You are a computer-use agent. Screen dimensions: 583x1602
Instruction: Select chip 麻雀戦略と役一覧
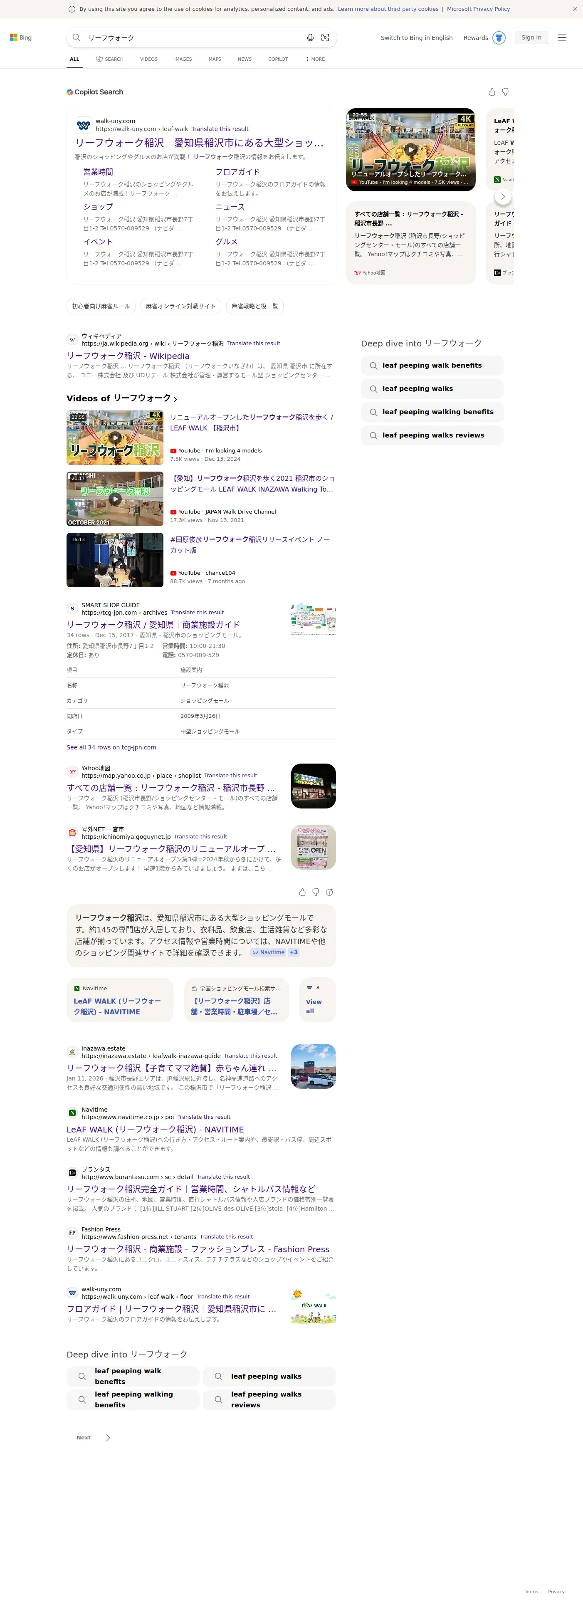(255, 306)
